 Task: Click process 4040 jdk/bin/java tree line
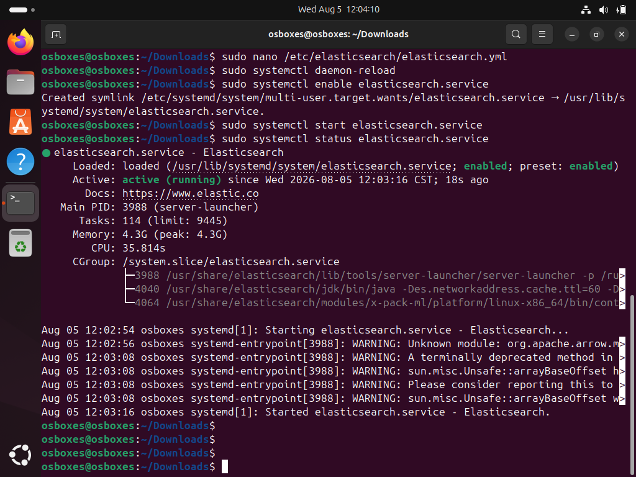point(375,289)
